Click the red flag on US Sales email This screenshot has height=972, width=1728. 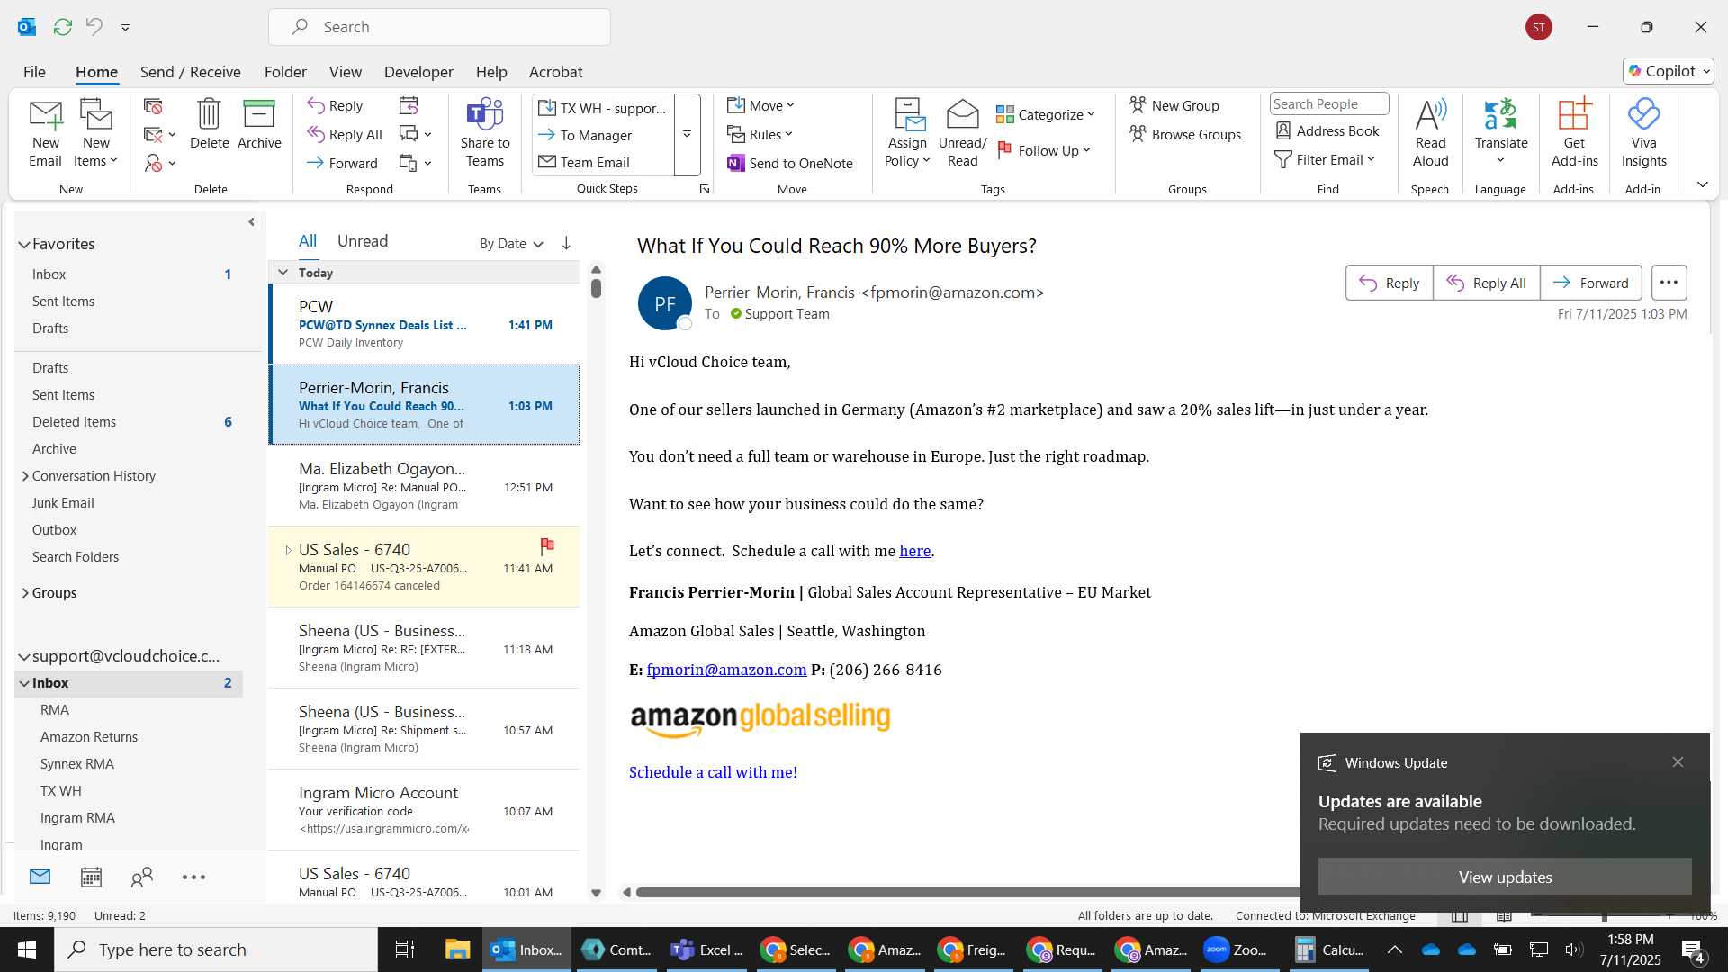tap(546, 545)
